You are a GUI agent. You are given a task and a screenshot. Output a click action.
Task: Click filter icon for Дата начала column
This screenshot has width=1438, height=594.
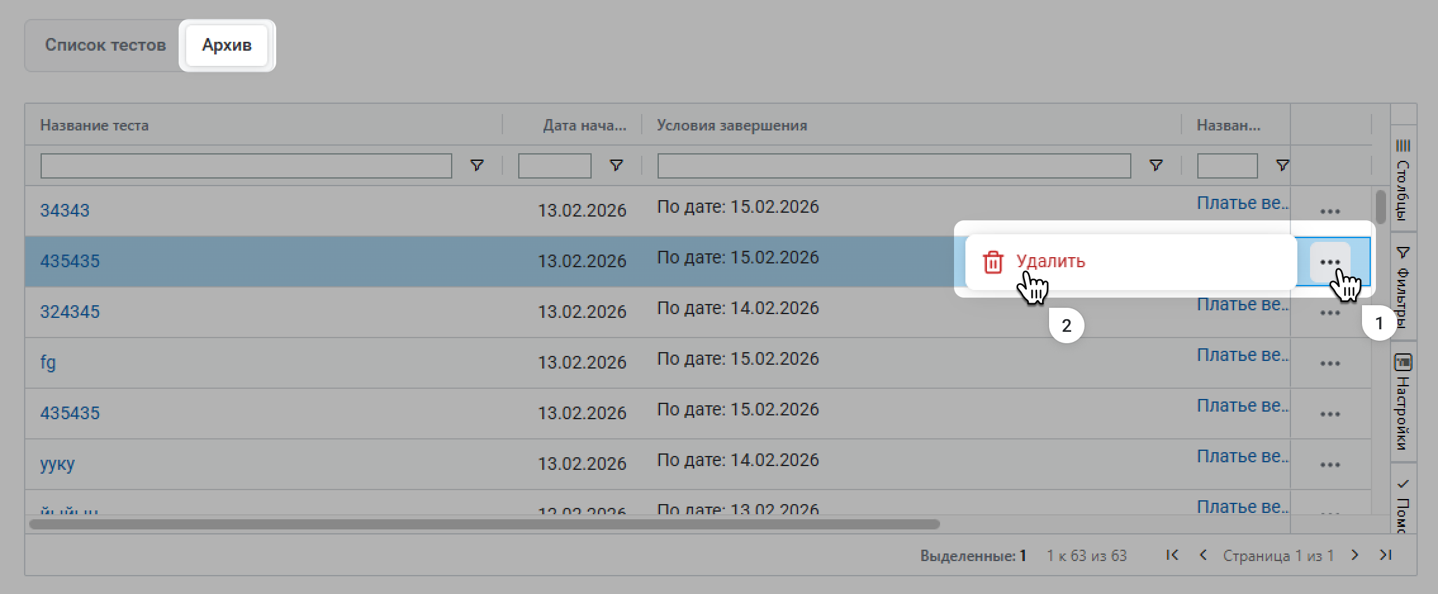[x=616, y=165]
